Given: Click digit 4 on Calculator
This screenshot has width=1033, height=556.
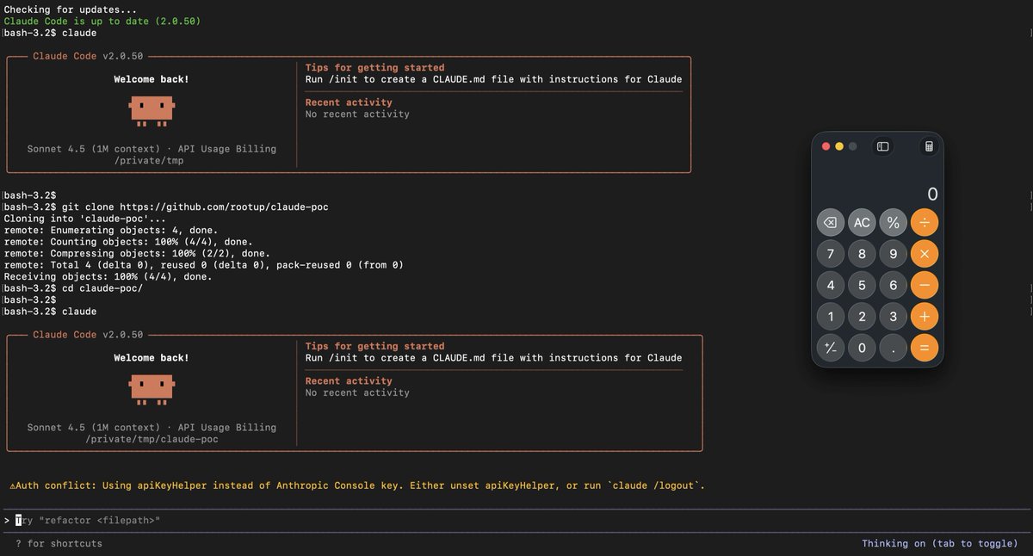Looking at the screenshot, I should tap(830, 285).
